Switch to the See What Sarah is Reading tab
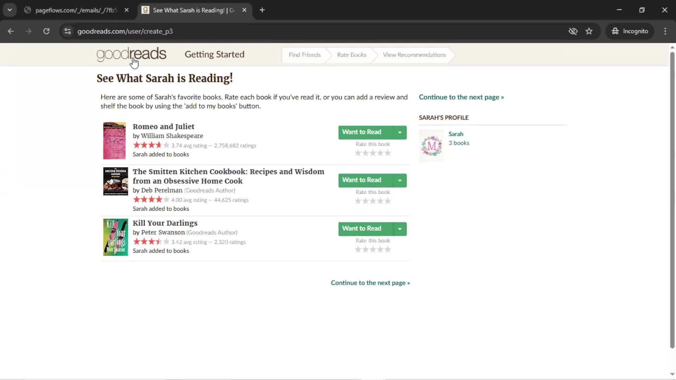Image resolution: width=676 pixels, height=380 pixels. click(x=194, y=10)
